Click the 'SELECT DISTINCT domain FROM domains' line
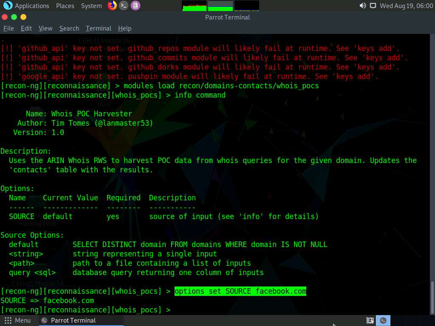Screen dimensions: 435x326 click(200, 244)
